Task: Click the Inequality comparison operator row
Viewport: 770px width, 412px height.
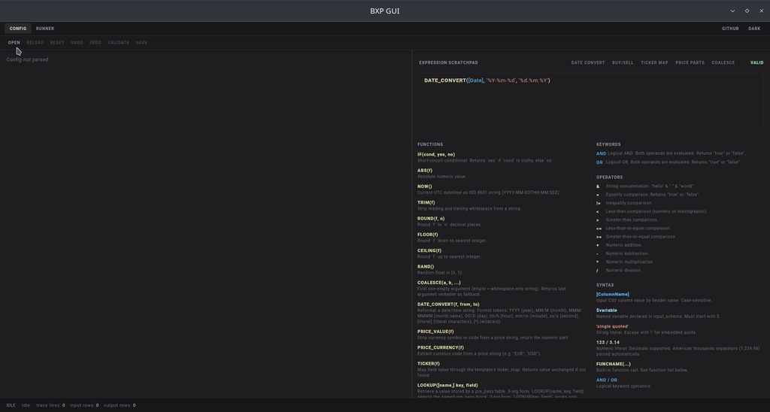Action: click(x=624, y=203)
